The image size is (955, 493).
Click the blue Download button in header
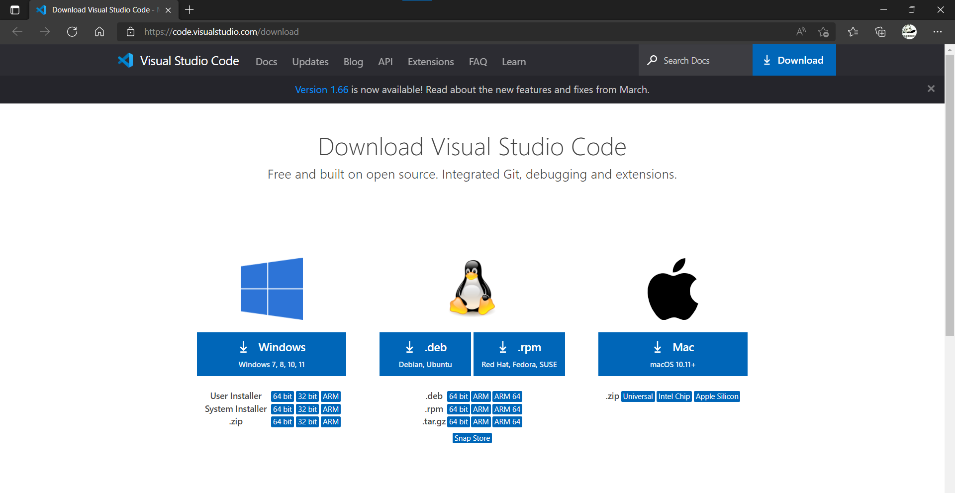pyautogui.click(x=794, y=60)
